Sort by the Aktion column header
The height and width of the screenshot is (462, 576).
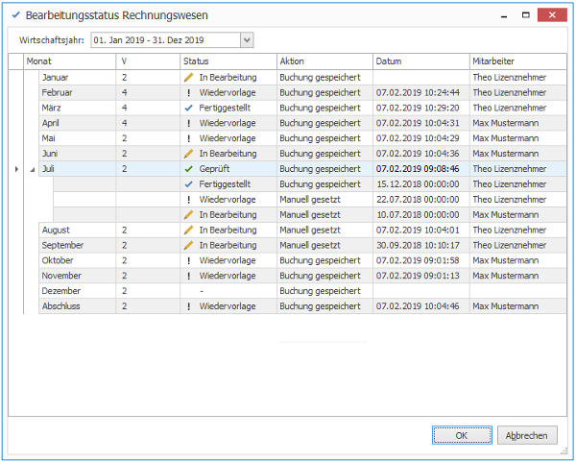pyautogui.click(x=324, y=61)
